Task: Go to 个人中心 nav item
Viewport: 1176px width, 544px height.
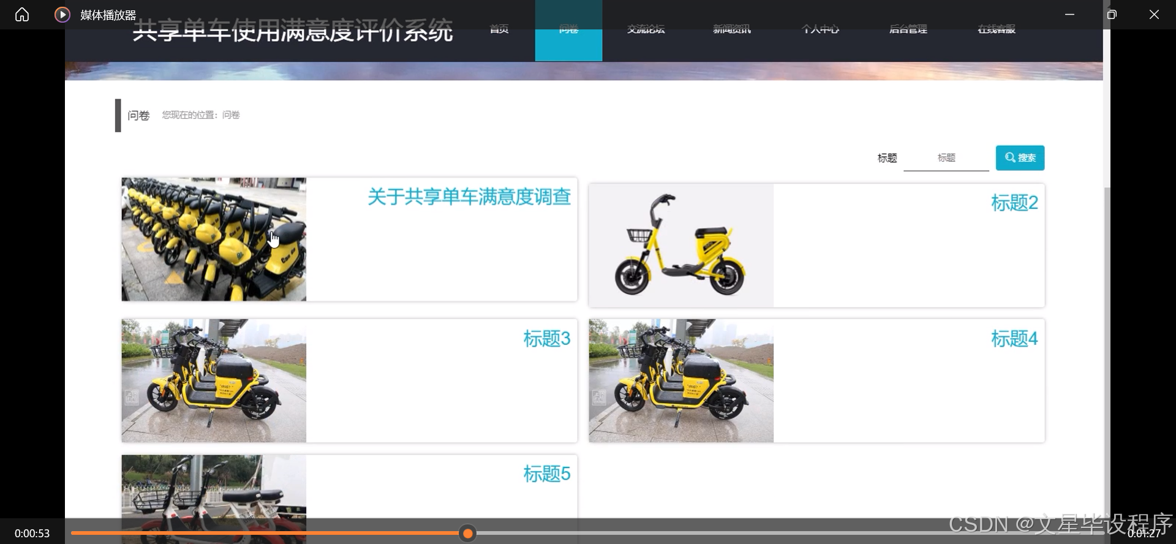Action: pos(821,29)
